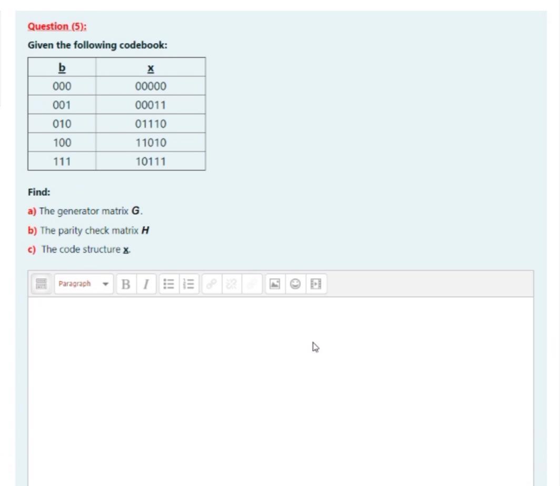Apply unordered bullet list formatting

click(169, 284)
